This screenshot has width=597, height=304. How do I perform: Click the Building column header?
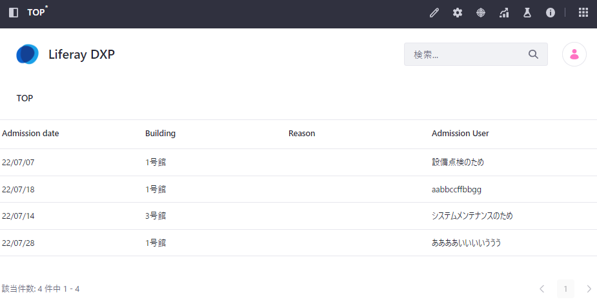tap(160, 134)
